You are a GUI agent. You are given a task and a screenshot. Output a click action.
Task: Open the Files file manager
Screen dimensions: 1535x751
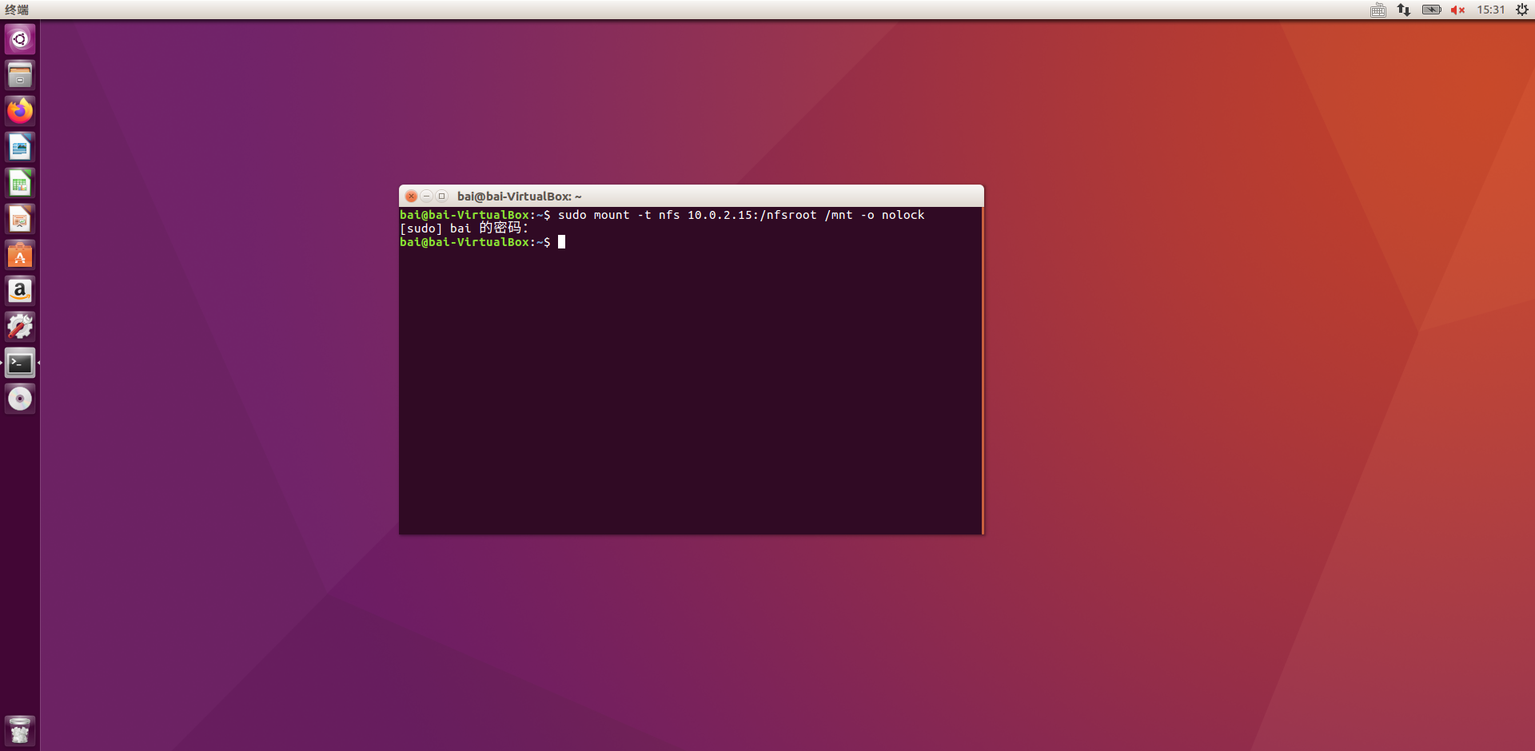tap(20, 75)
